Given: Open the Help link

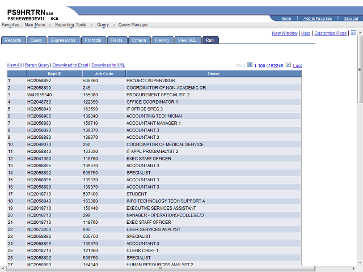Looking at the screenshot, I should point(306,33).
